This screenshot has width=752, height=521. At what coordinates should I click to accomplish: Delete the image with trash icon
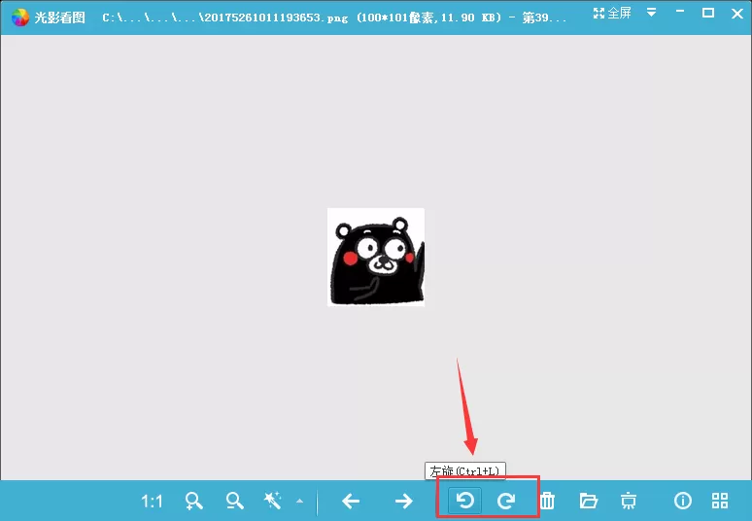click(x=547, y=501)
